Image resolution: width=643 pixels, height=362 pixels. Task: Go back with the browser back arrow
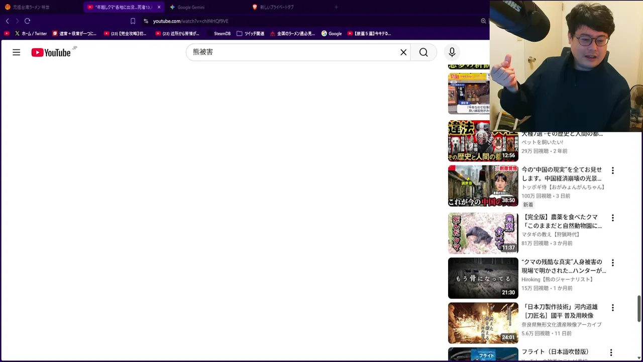[8, 21]
